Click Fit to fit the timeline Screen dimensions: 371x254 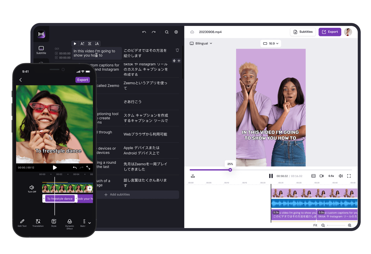(x=315, y=225)
